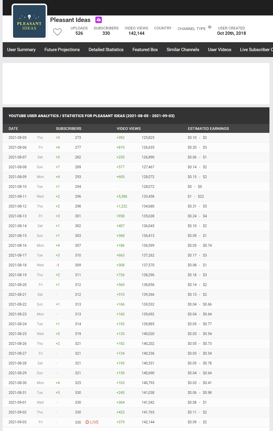Click the earnings $0 - $0 on 2021-08-10
This screenshot has height=431, width=273.
[x=195, y=187]
